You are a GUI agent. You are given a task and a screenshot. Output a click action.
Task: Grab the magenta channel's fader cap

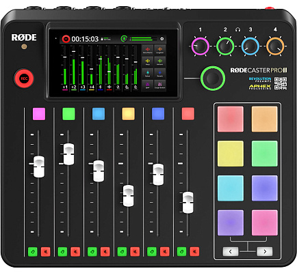click(39, 167)
